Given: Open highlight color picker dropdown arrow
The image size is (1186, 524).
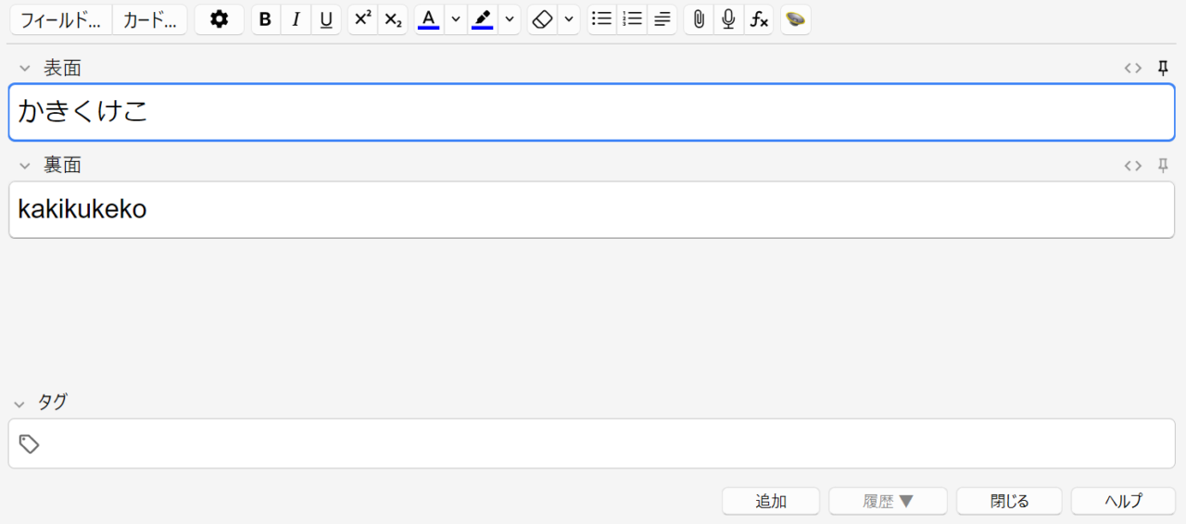Looking at the screenshot, I should pyautogui.click(x=510, y=19).
